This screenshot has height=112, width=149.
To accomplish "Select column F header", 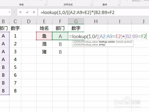I will [x=60, y=21].
